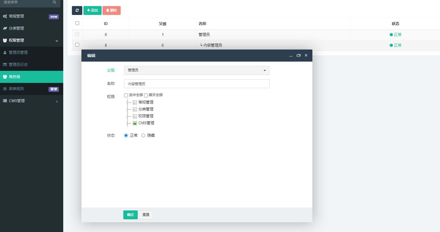This screenshot has width=440, height=232.
Task: Check the 选中全部 checkbox
Action: coord(126,95)
